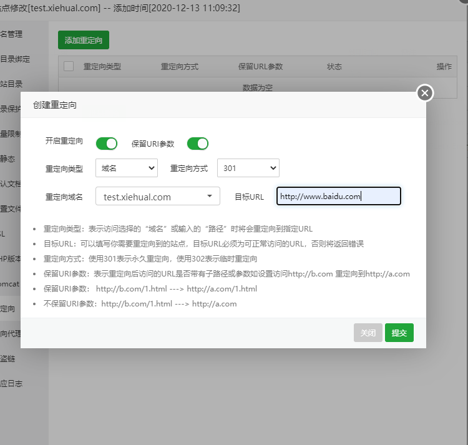Click the 保留URL参数 column header
The width and height of the screenshot is (468, 445).
(x=260, y=67)
